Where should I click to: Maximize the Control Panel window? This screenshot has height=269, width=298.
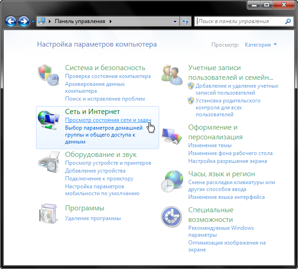point(267,5)
